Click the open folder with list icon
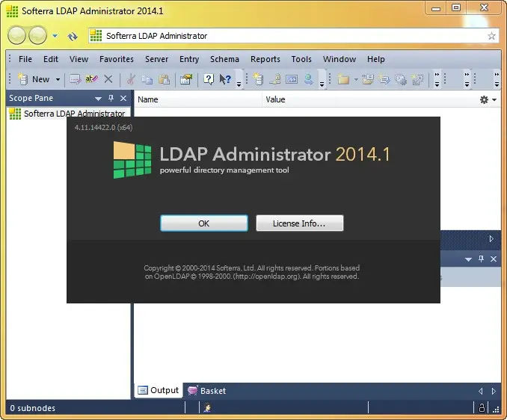507x420 pixels. coord(368,79)
